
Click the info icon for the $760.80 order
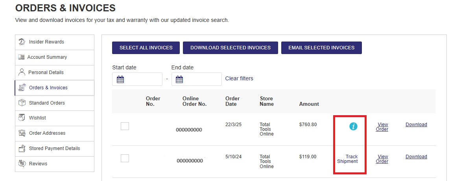pos(353,126)
